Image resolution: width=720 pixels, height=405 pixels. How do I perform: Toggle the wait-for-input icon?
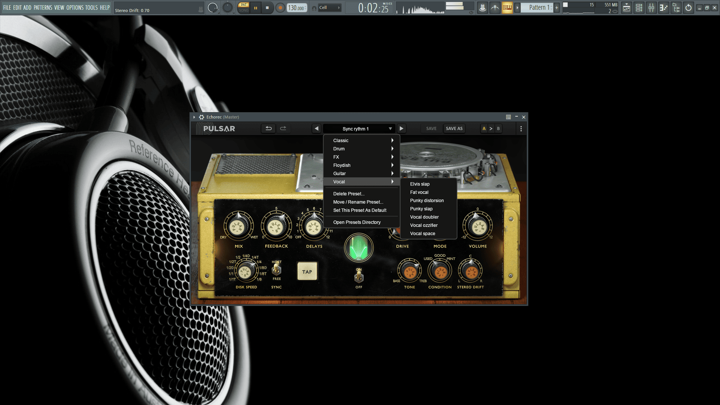[x=495, y=7]
